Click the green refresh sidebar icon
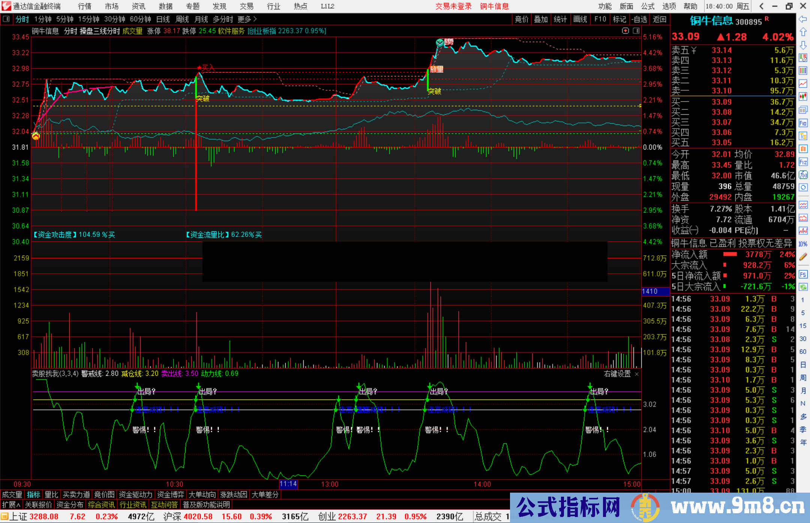The width and height of the screenshot is (810, 523). point(803,287)
